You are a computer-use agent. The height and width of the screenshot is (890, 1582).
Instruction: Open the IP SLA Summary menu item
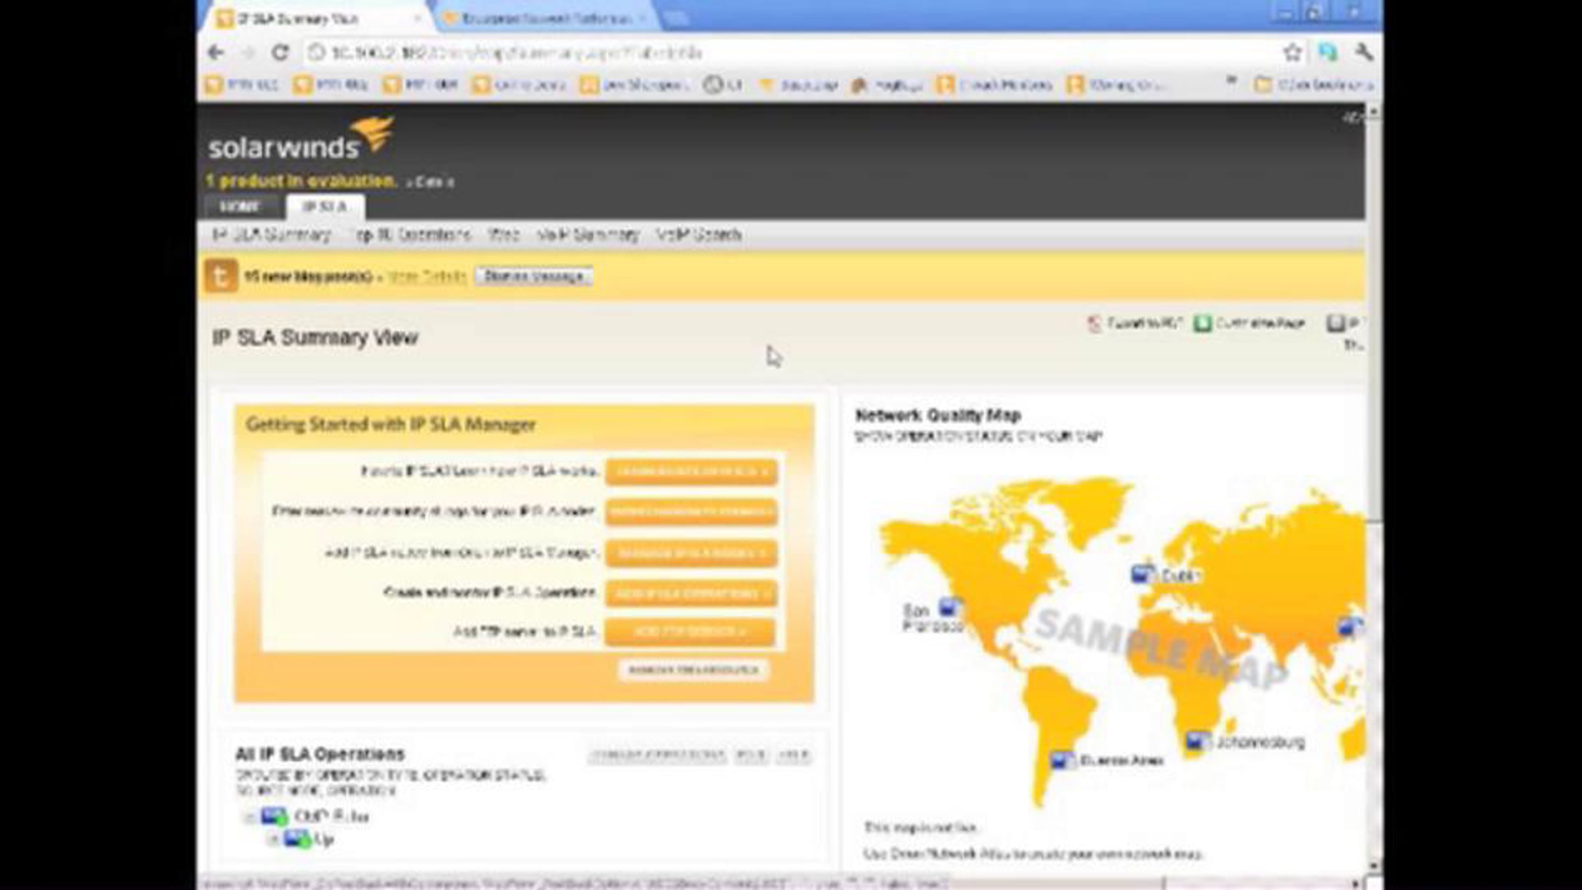[x=272, y=235]
